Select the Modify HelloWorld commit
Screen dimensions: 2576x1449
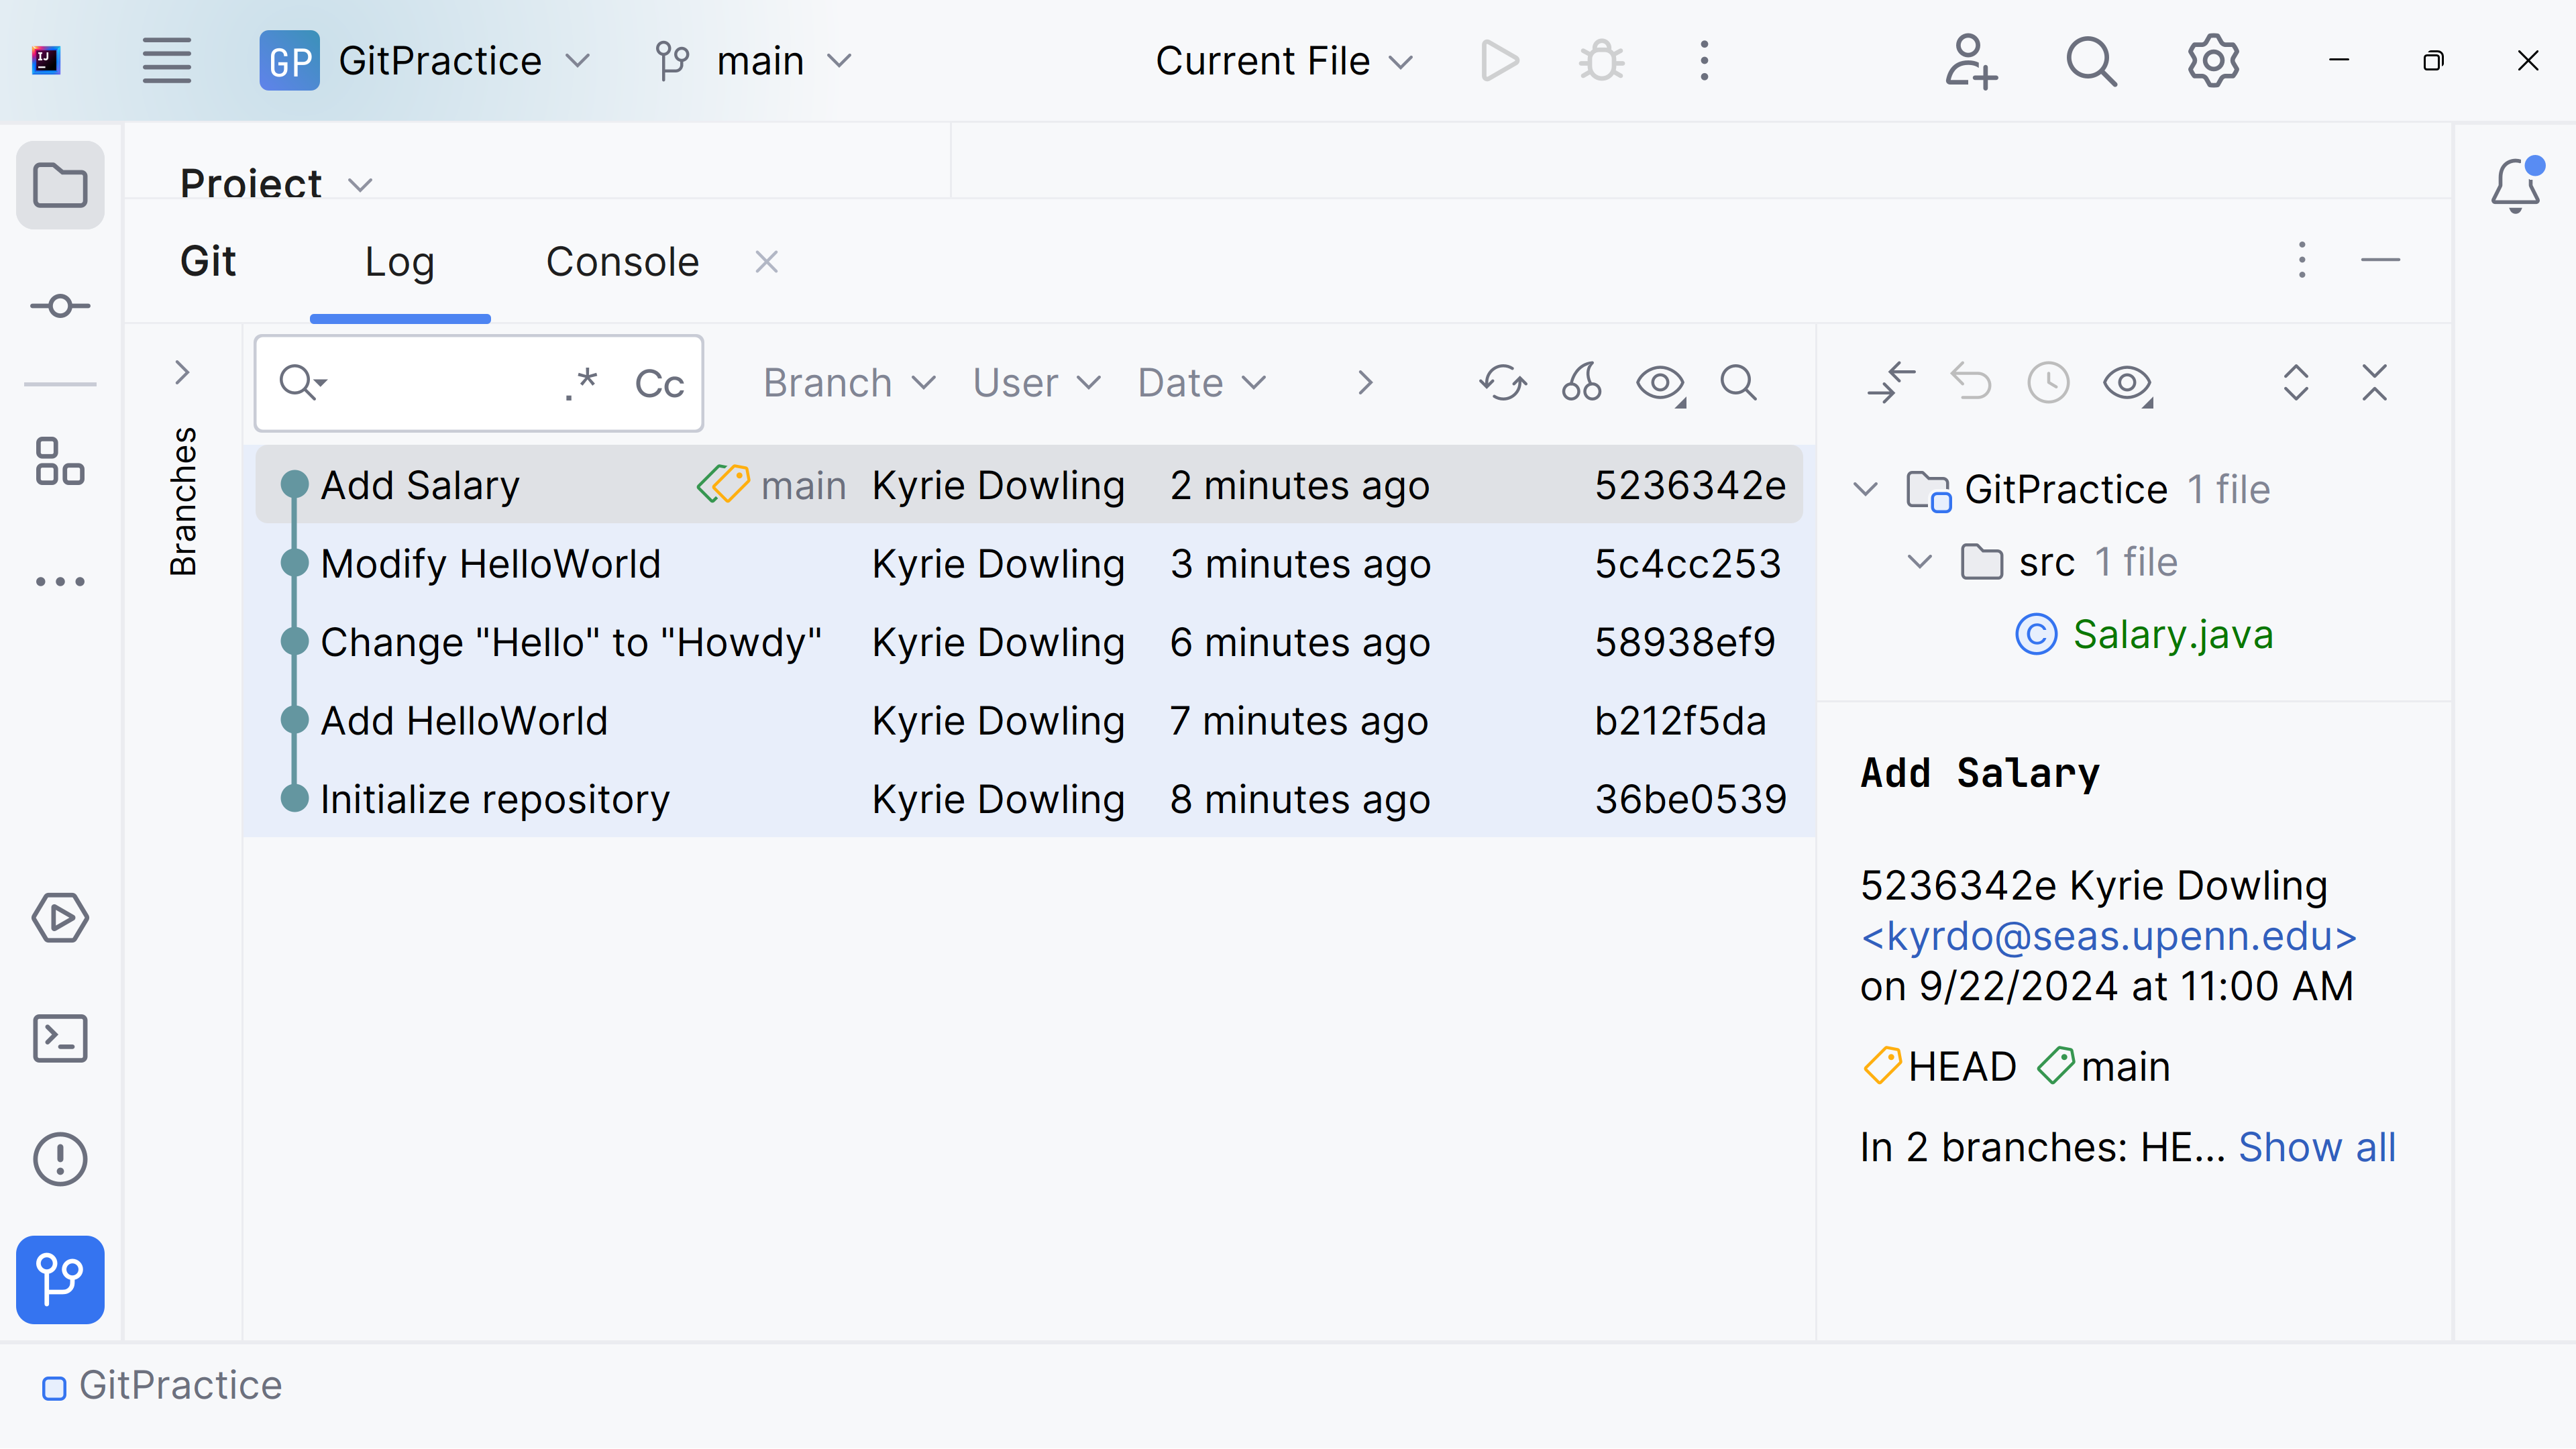click(x=490, y=563)
